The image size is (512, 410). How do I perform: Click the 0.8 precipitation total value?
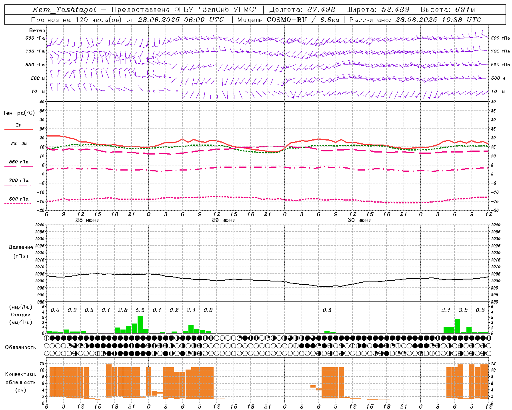[x=208, y=310]
